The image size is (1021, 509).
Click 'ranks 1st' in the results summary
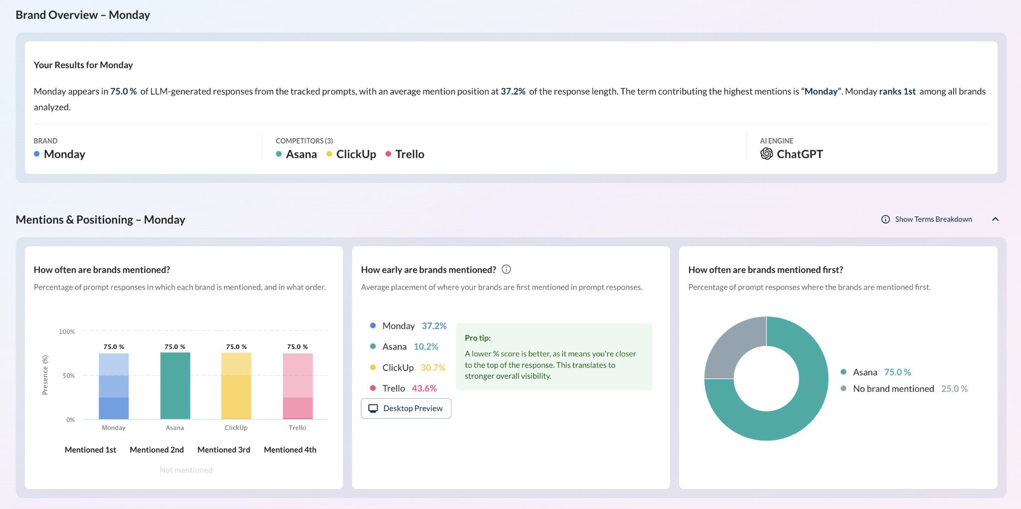point(897,91)
